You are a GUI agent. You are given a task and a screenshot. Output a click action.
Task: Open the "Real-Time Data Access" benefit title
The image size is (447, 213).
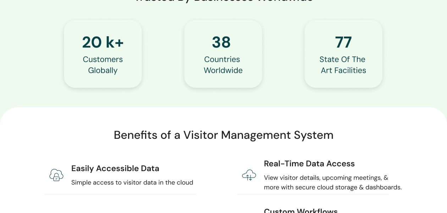309,164
